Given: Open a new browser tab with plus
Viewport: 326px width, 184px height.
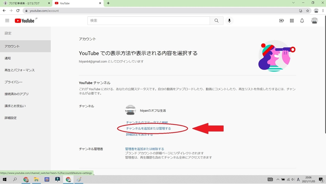Looking at the screenshot, I should pos(108,3).
